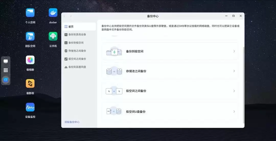Expand the 备份到极空间 card chevron
This screenshot has width=276, height=141.
[234, 51]
